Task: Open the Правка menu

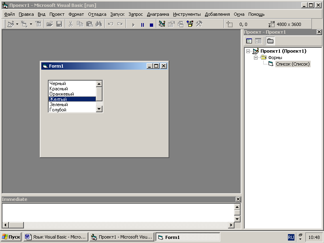Action: [26, 14]
